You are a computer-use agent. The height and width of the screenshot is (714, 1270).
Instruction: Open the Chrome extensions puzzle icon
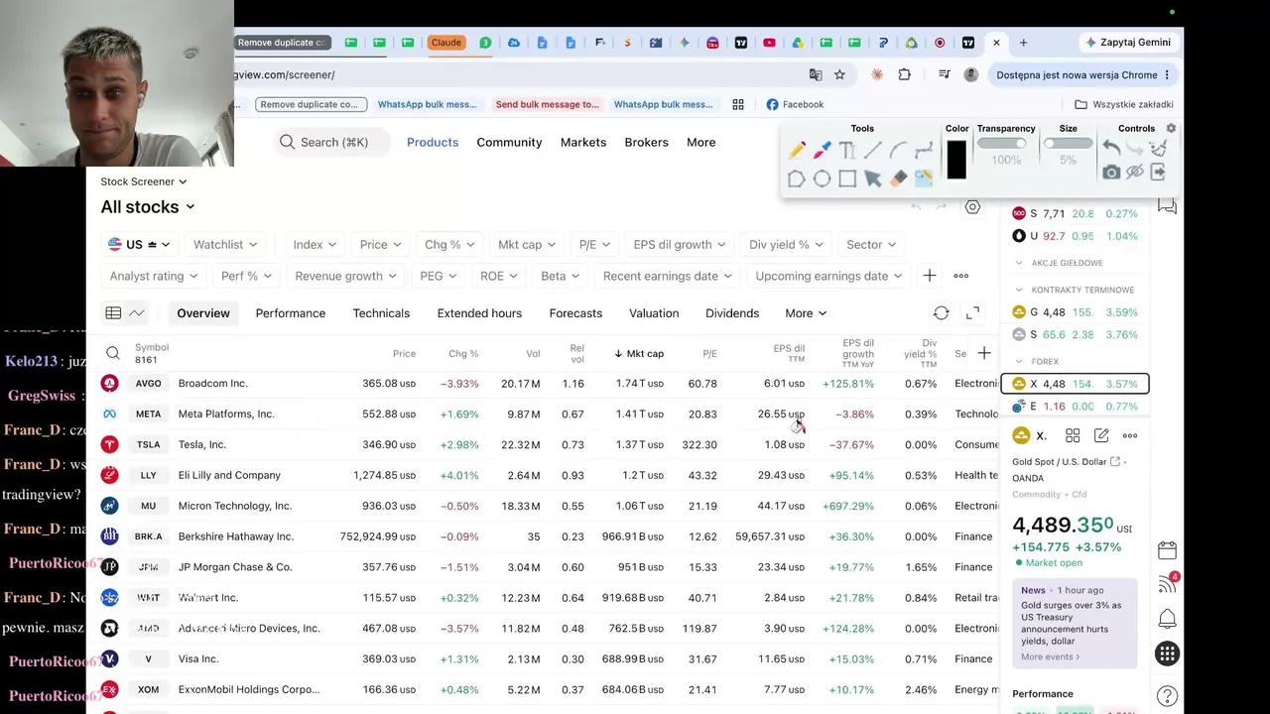[x=904, y=74]
